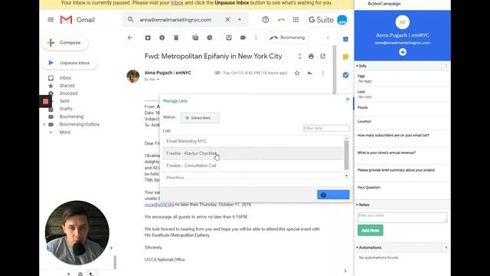Open email in new window

coord(323,56)
